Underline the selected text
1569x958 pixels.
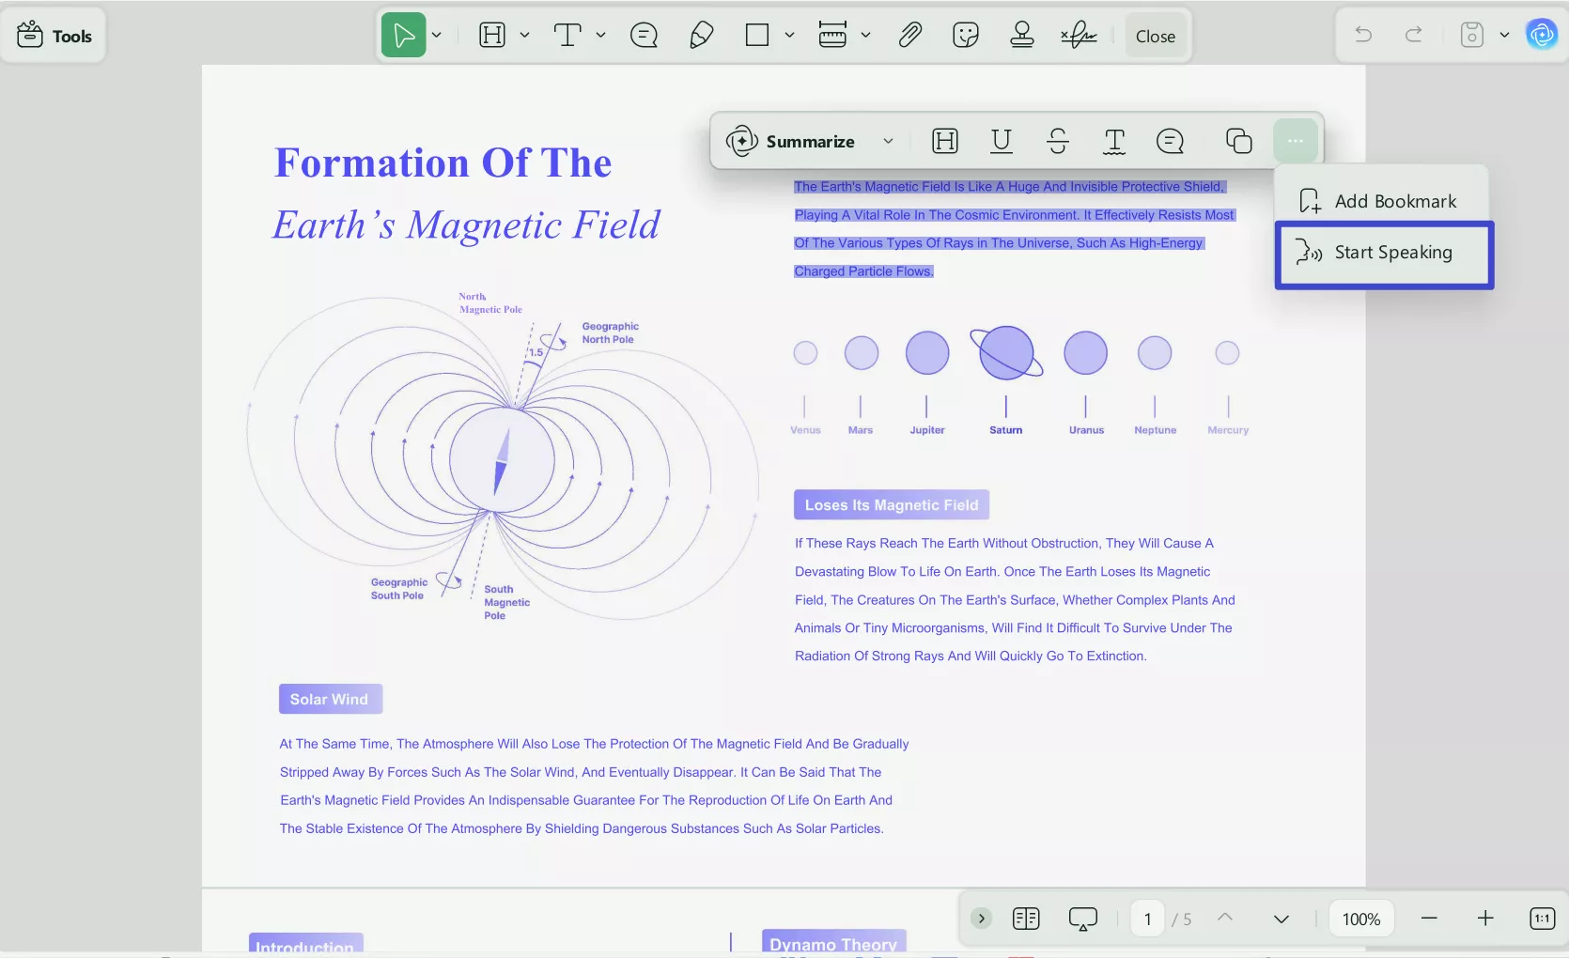point(1001,141)
